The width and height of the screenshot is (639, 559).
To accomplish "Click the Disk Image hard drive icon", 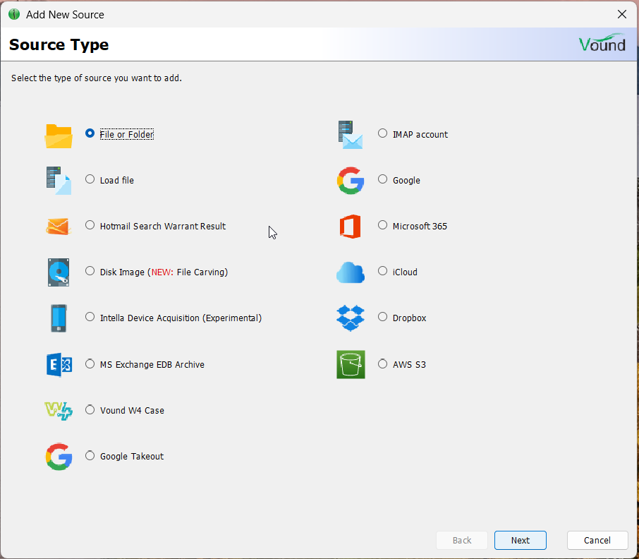I will tap(59, 272).
